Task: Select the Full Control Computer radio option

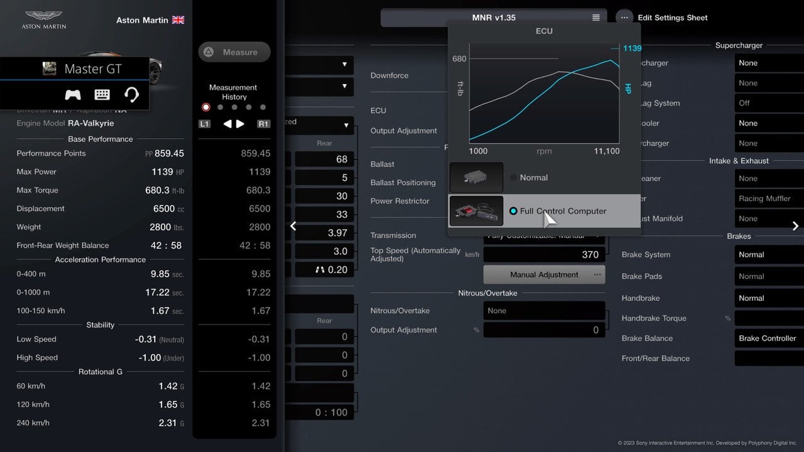Action: tap(513, 211)
